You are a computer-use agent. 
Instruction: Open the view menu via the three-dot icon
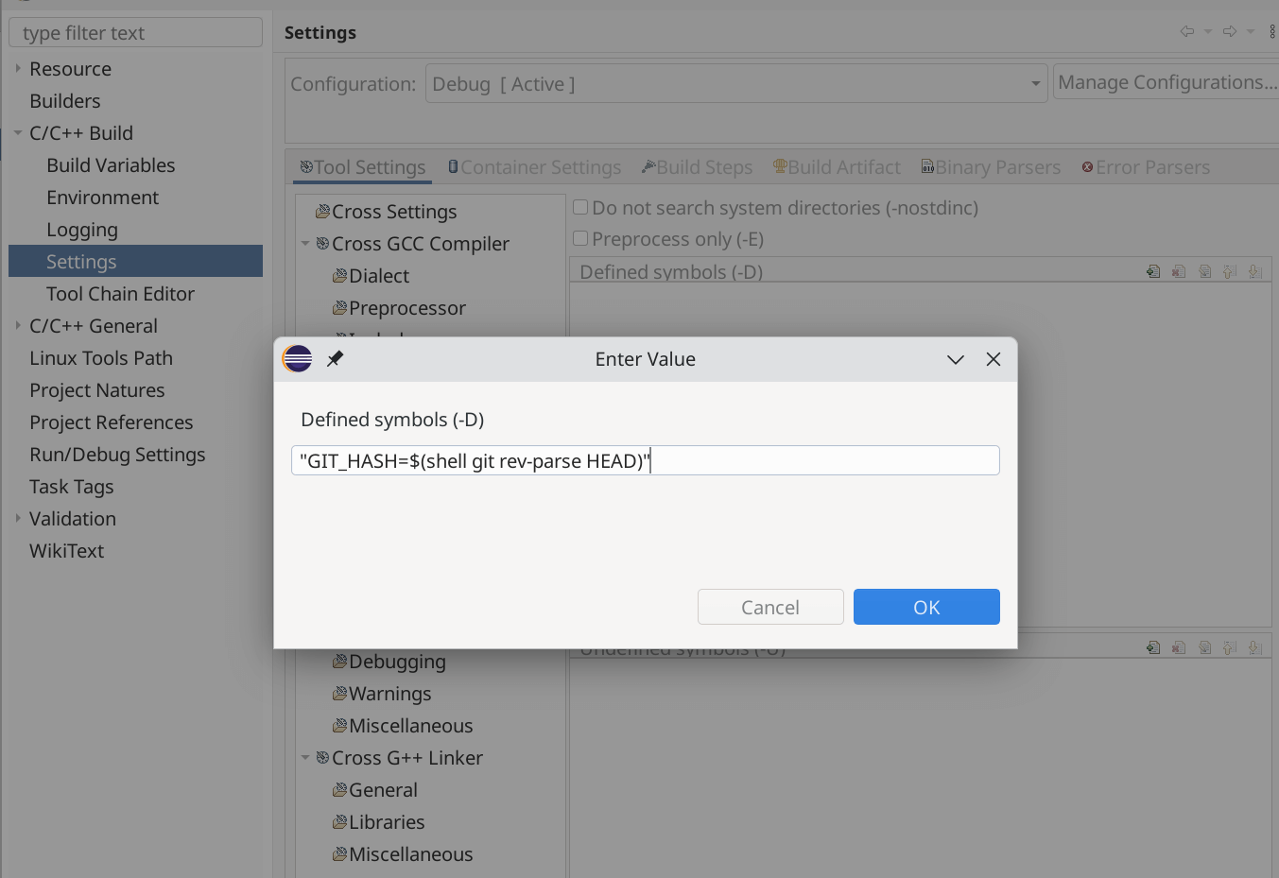(1270, 31)
